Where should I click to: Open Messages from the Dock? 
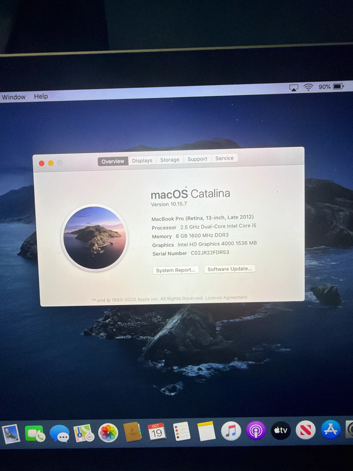(59, 433)
